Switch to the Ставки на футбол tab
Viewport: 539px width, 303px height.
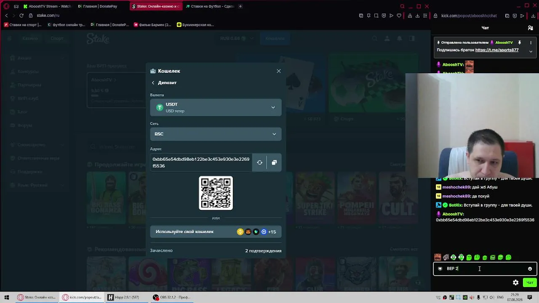tap(209, 6)
